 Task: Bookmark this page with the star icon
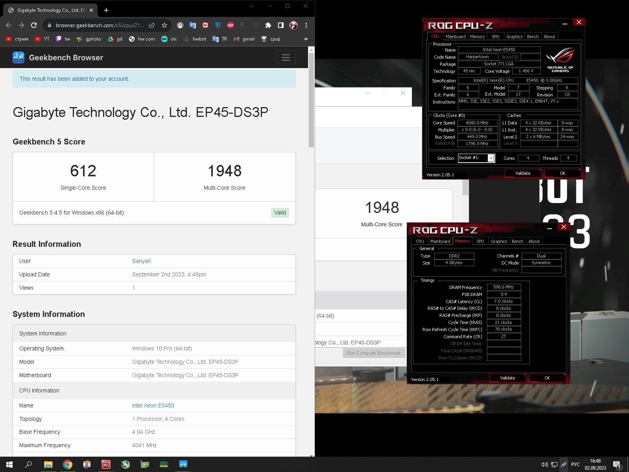coord(164,25)
